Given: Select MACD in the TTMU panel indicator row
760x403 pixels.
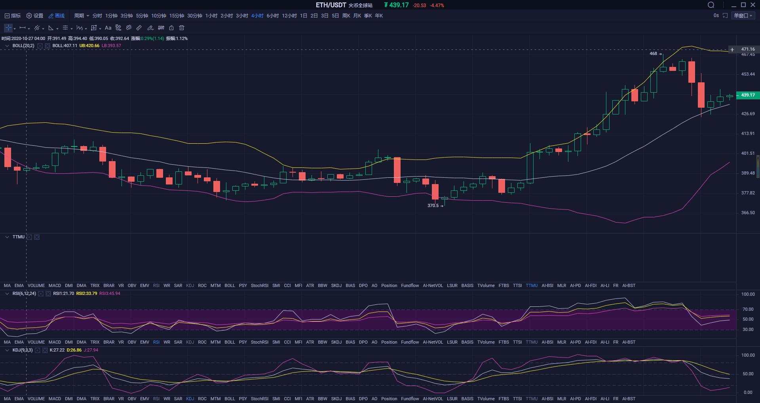Looking at the screenshot, I should pyautogui.click(x=55, y=285).
